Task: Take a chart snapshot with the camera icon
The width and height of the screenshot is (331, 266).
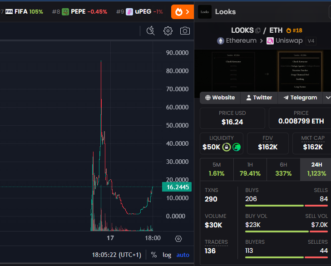Action: pos(185,31)
